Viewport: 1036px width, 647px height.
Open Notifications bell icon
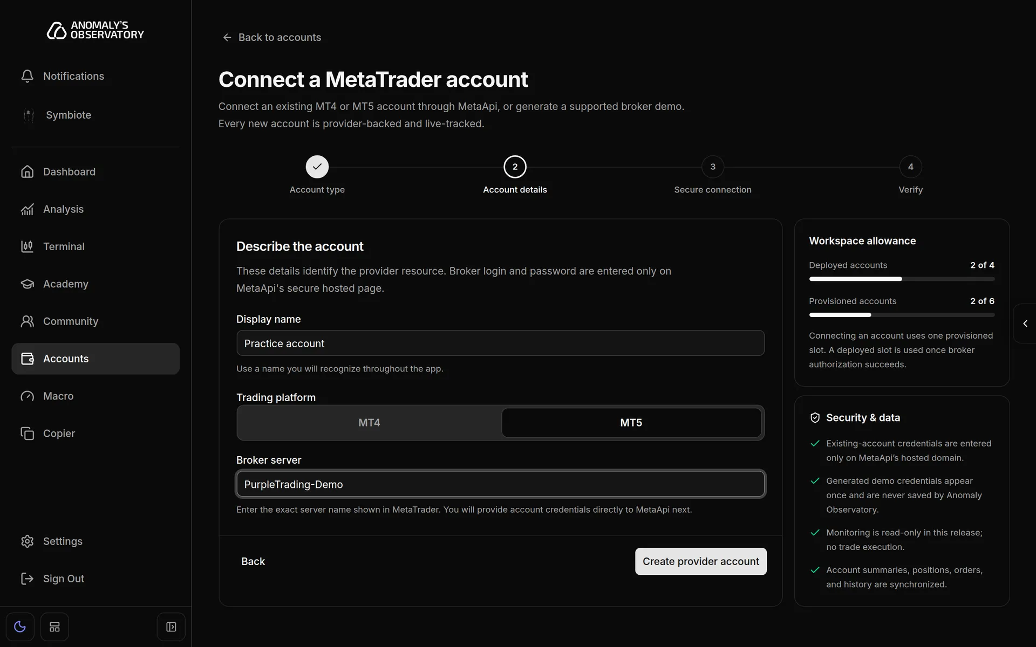tap(28, 76)
